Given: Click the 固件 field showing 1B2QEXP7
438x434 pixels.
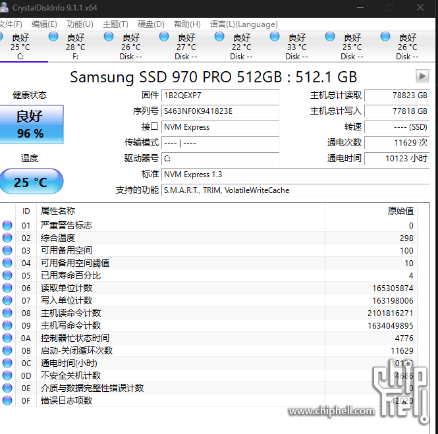Looking at the screenshot, I should pos(221,95).
